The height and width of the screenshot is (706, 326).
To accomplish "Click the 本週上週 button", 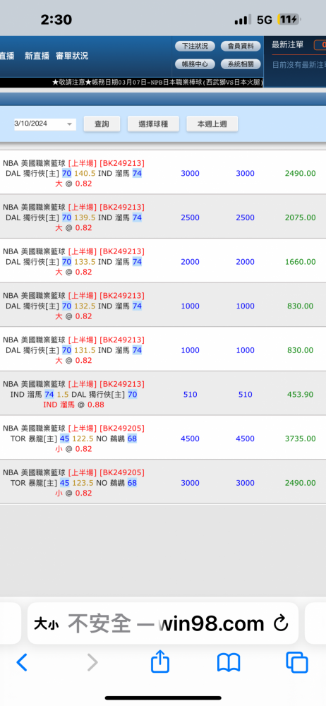I will pyautogui.click(x=212, y=124).
